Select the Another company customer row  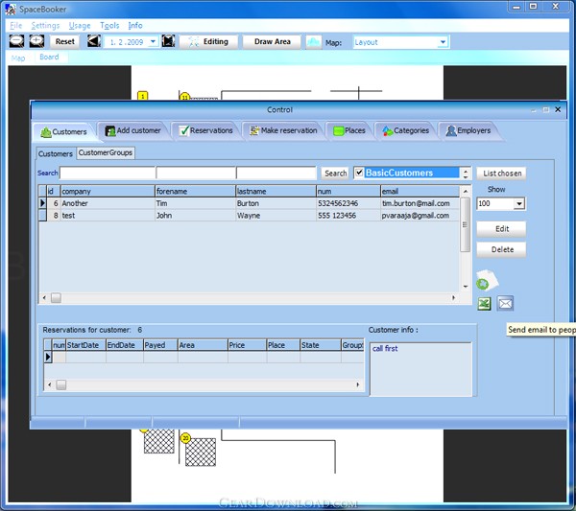tap(249, 203)
